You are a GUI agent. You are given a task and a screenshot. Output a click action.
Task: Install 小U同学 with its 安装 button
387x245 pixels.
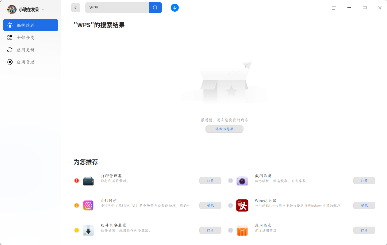pyautogui.click(x=210, y=205)
